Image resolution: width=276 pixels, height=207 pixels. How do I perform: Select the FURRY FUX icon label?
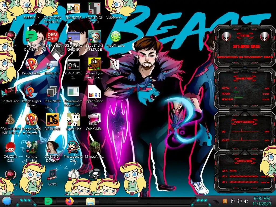[x=31, y=18]
